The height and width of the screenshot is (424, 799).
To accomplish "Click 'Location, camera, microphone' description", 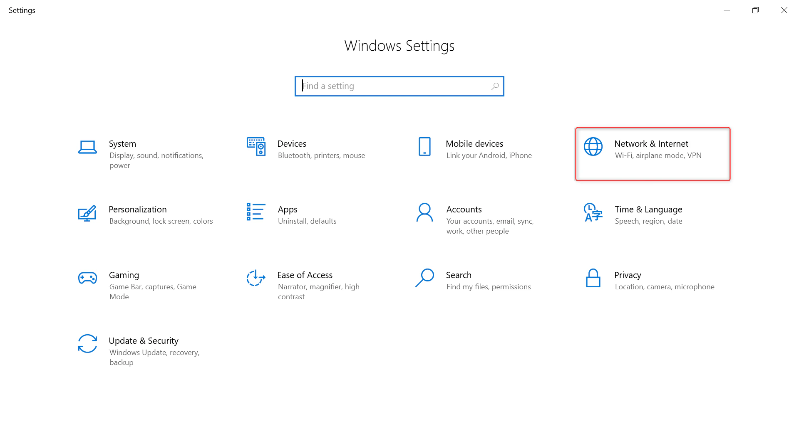I will click(x=665, y=287).
